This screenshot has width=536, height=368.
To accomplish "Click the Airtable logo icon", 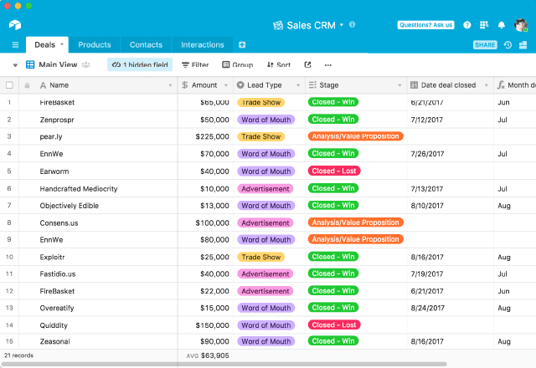I will tap(15, 25).
